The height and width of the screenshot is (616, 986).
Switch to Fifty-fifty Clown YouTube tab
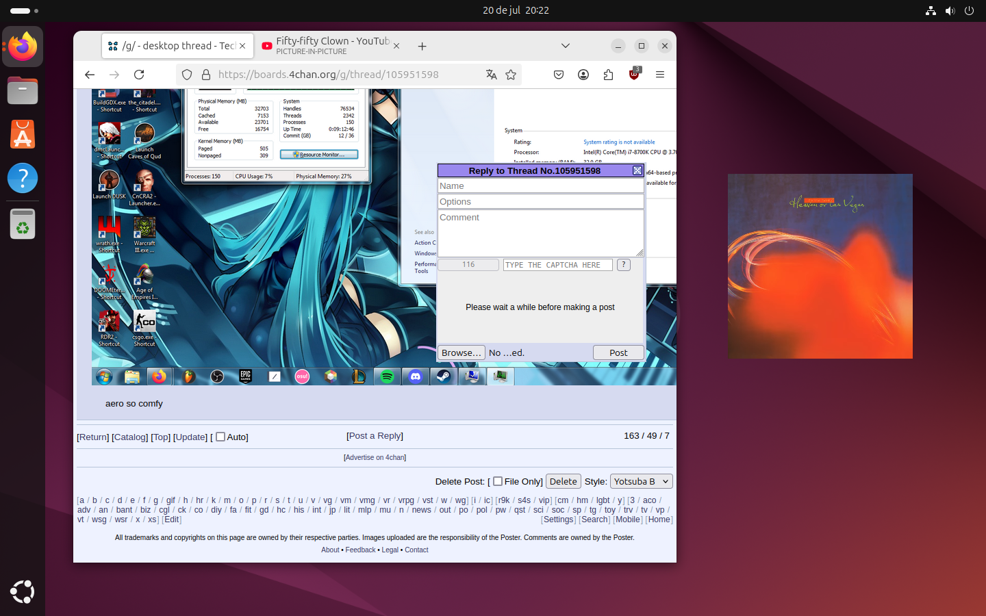coord(331,46)
